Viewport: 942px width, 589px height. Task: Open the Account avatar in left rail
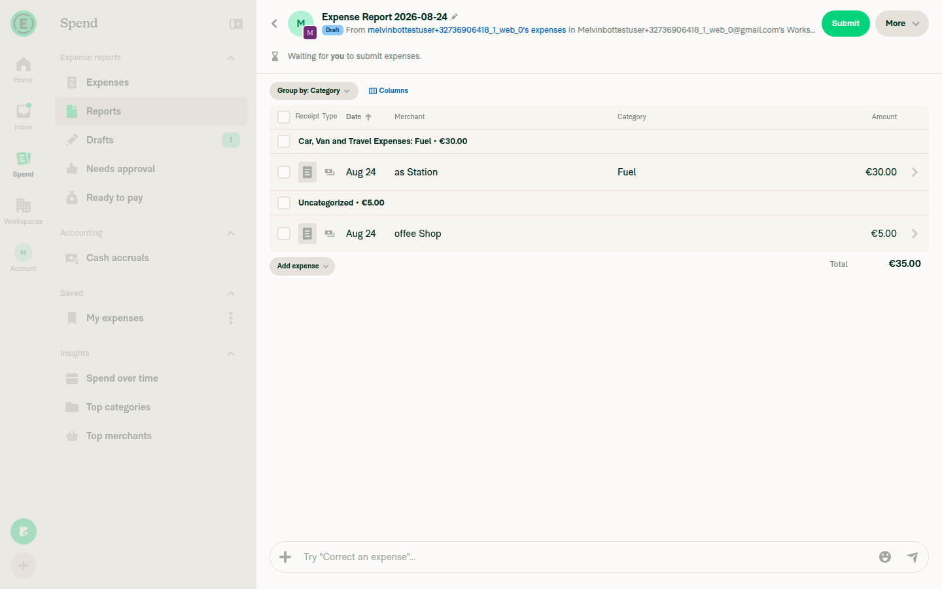pos(24,253)
